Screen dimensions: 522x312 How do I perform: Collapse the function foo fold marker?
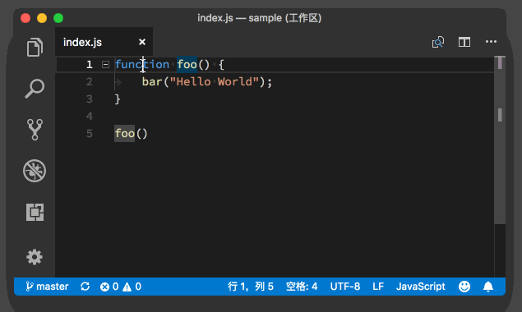[105, 64]
